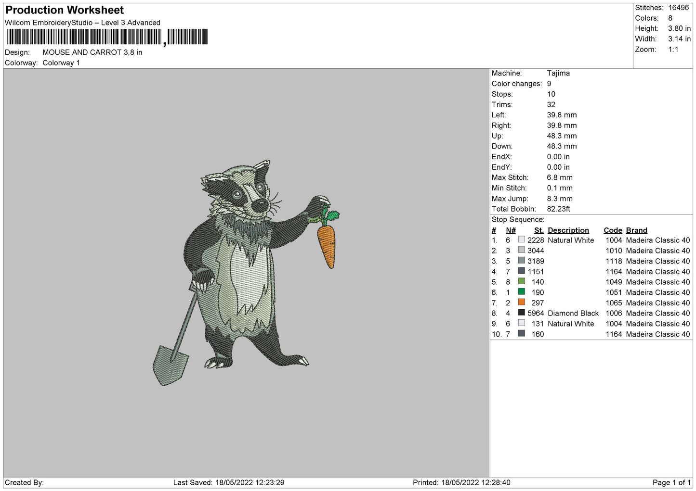Click the Natural White swatch in row 1
The width and height of the screenshot is (696, 491).
coord(521,239)
